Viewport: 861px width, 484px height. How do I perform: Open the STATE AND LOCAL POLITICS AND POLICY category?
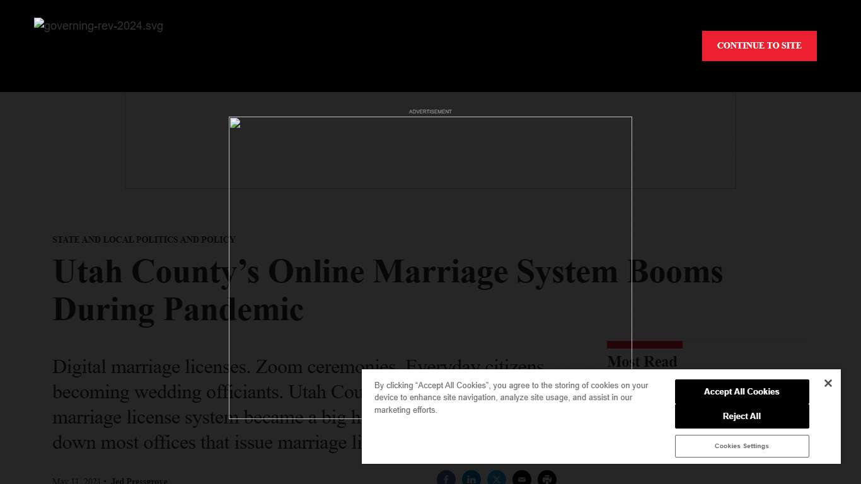[144, 239]
